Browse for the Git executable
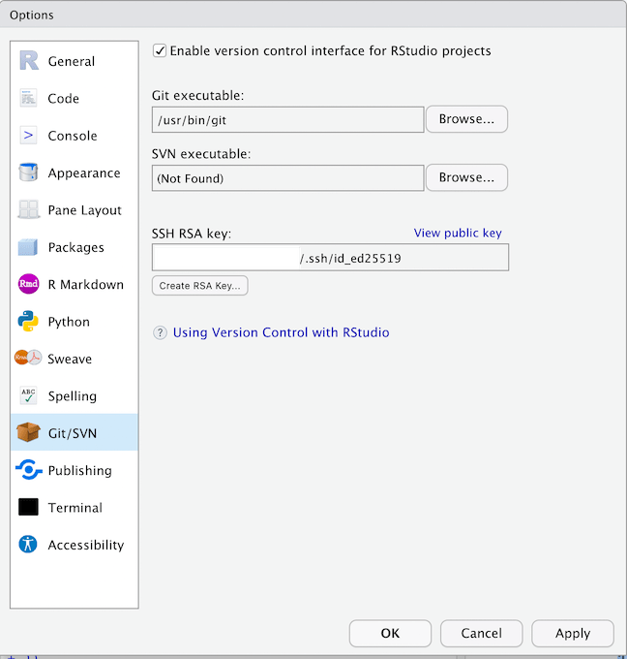Image resolution: width=627 pixels, height=659 pixels. point(466,119)
